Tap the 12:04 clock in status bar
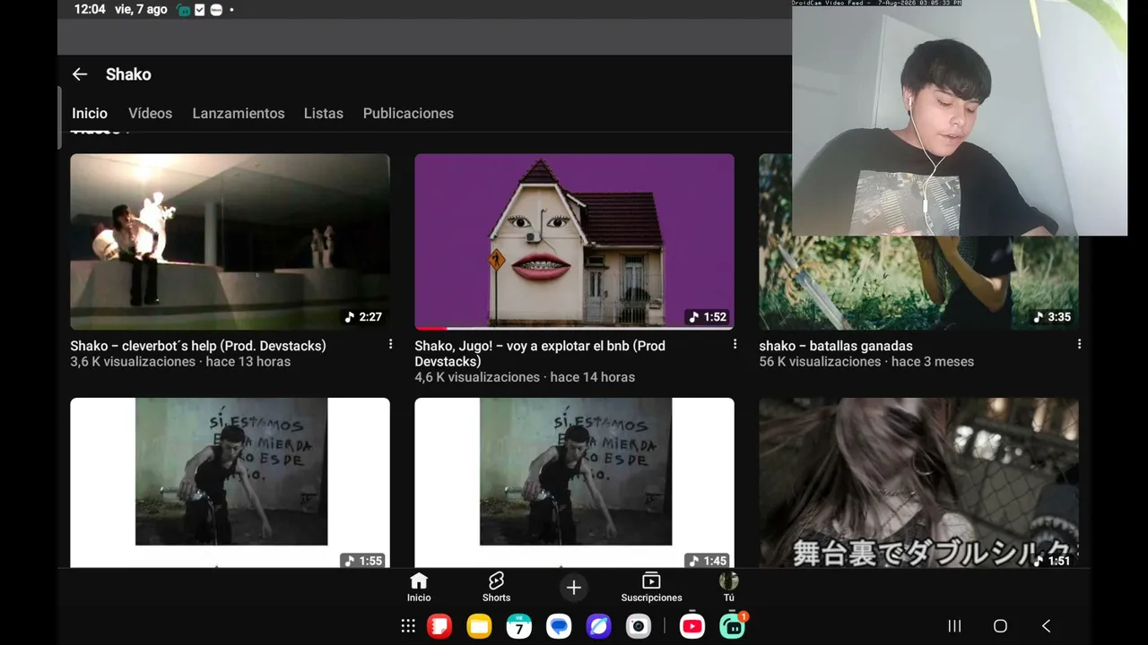 pos(90,10)
